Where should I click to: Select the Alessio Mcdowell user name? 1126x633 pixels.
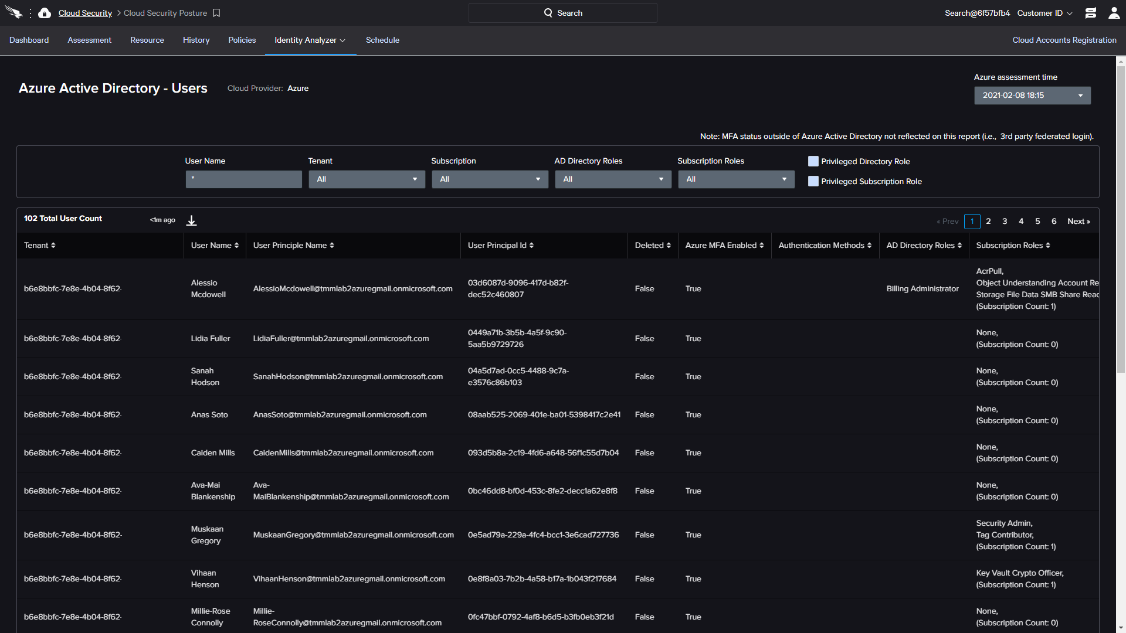pyautogui.click(x=208, y=288)
